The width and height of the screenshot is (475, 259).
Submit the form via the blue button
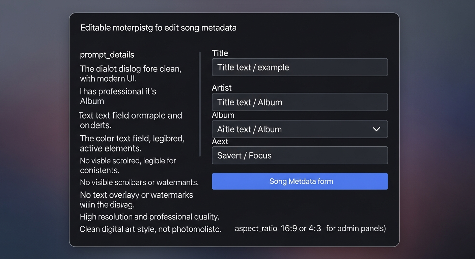click(300, 181)
